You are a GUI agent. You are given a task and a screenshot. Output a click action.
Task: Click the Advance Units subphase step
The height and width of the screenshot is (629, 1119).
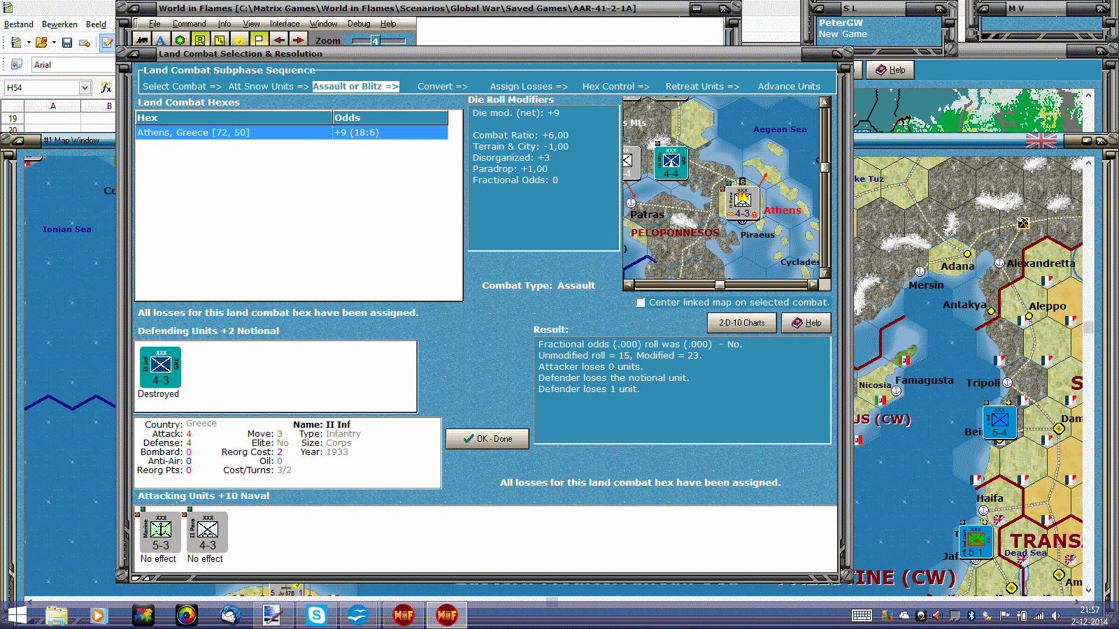[789, 87]
